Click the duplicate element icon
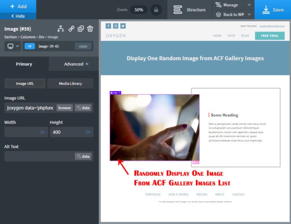 click(x=80, y=29)
